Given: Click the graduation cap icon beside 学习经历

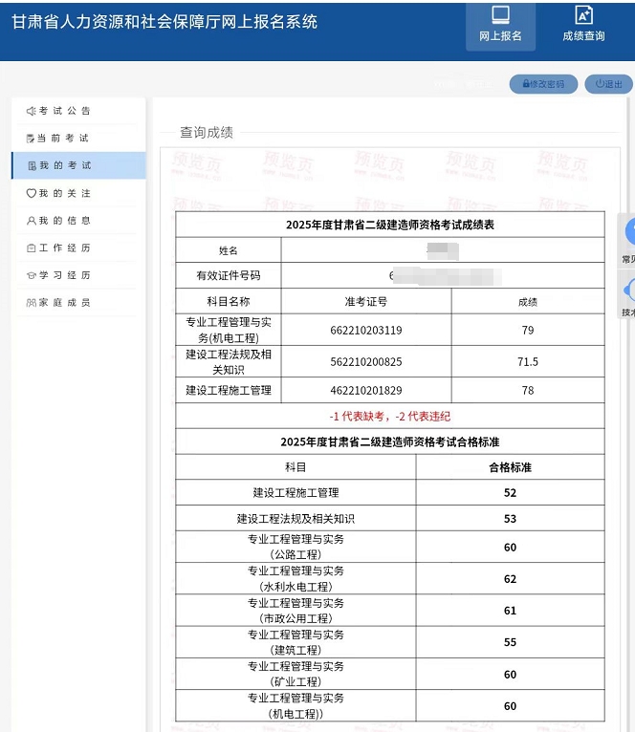Looking at the screenshot, I should (31, 275).
